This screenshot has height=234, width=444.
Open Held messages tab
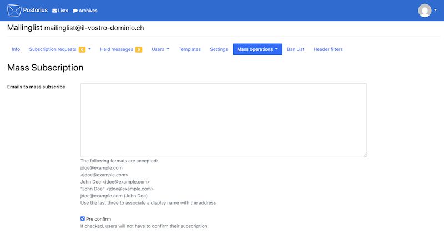[x=117, y=49]
